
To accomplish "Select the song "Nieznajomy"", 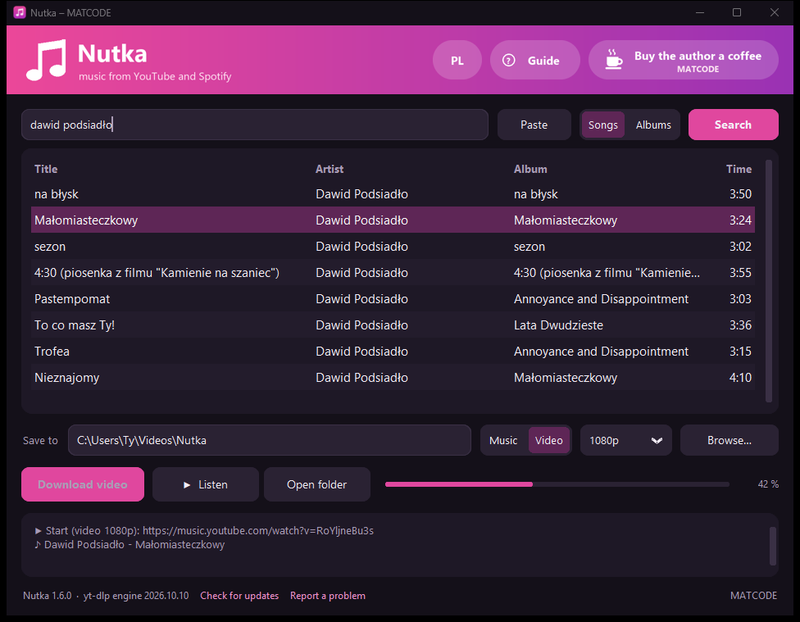I will 393,378.
